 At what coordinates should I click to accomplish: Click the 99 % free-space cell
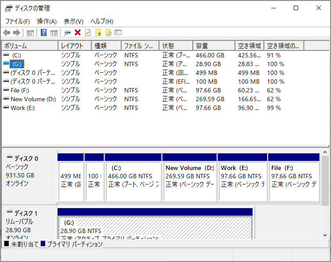tap(273, 108)
